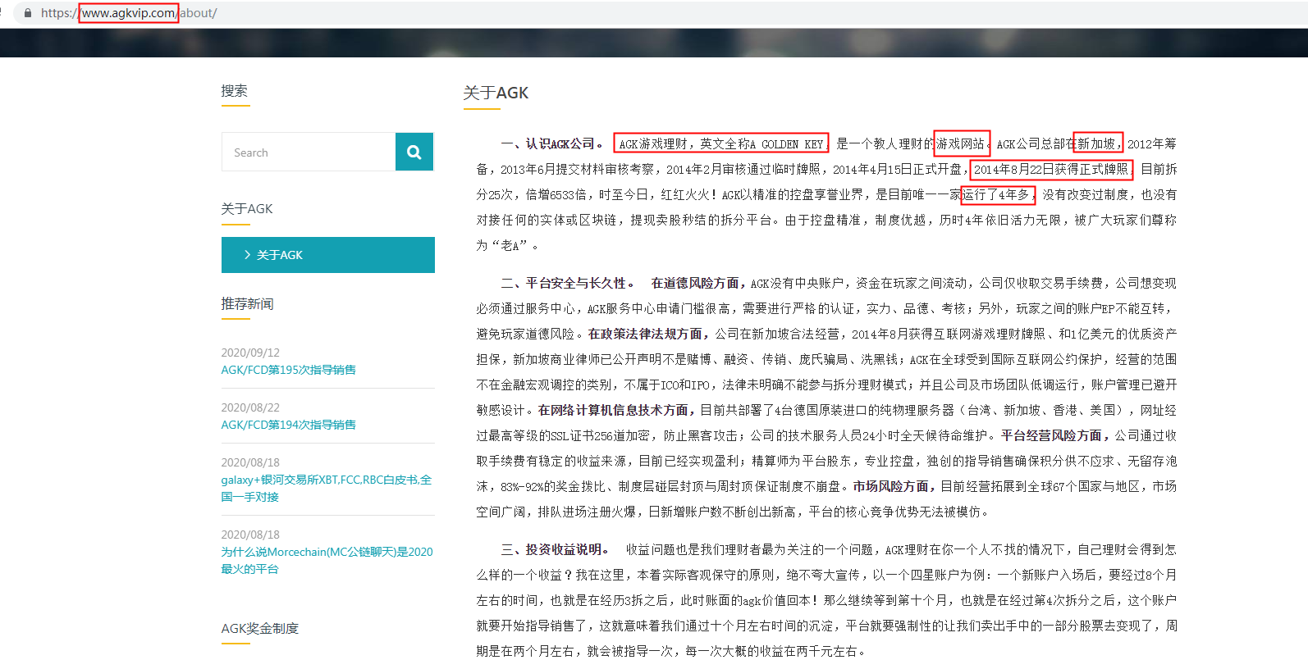Screen dimensions: 1308x669
Task: Click the bold text 在政策法律法规方面
Action: [645, 334]
